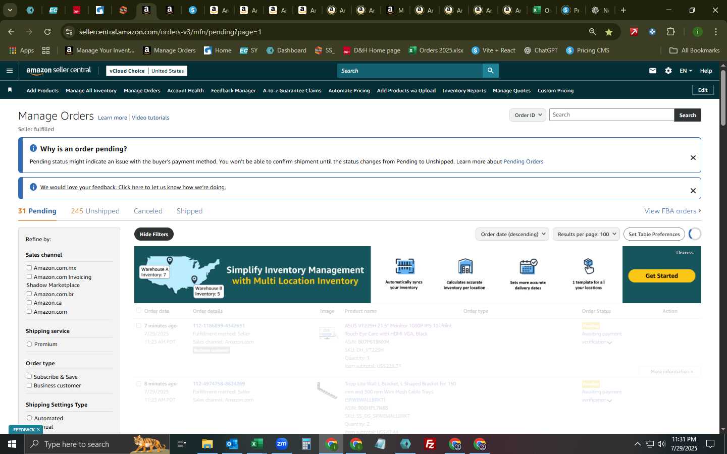Image resolution: width=727 pixels, height=454 pixels.
Task: Click the page vertical scrollbar thumb
Action: 723,98
